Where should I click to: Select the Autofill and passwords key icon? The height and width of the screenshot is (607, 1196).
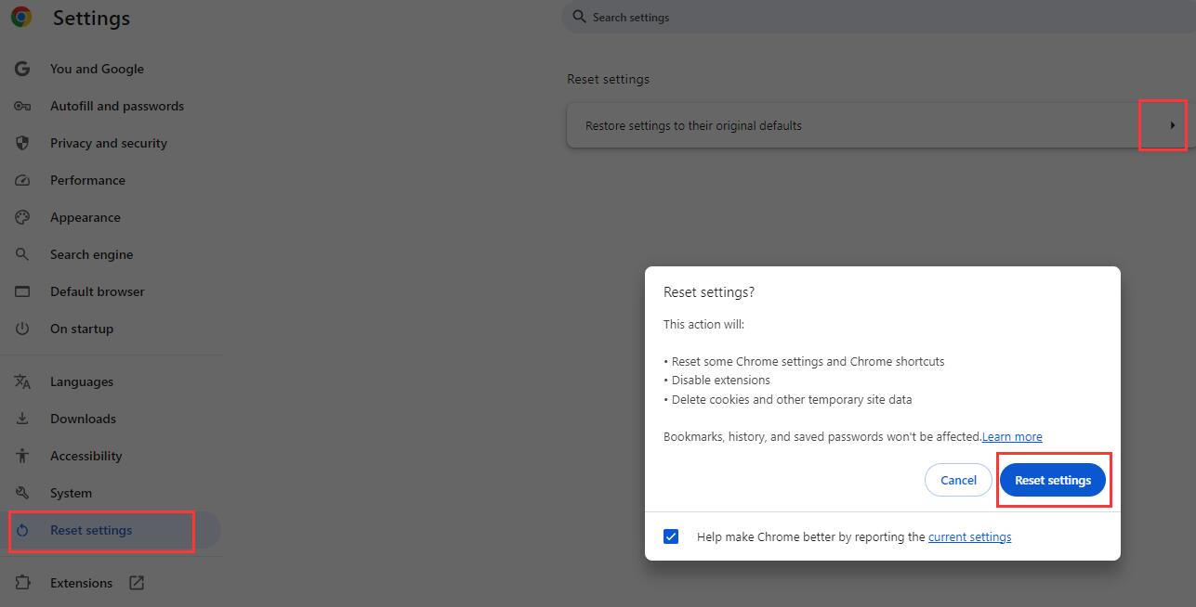click(x=21, y=105)
